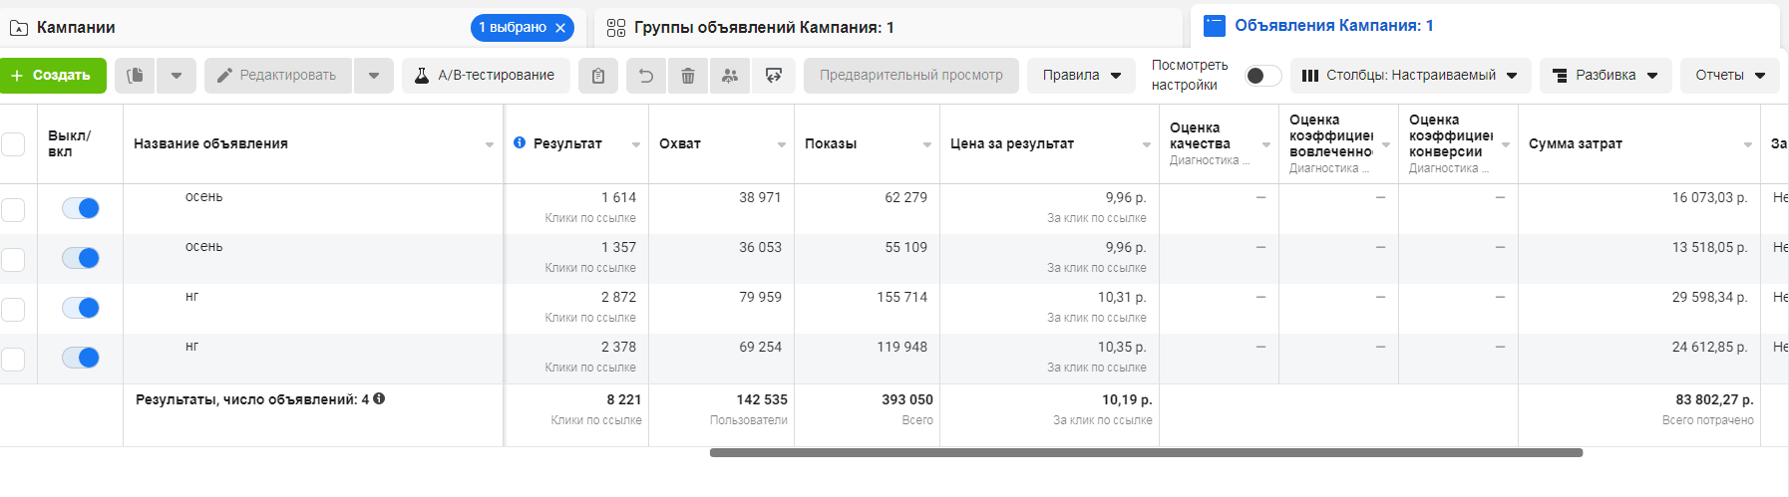Turn off the first осень ad switch
Screen dimensions: 1789x497
pos(81,208)
